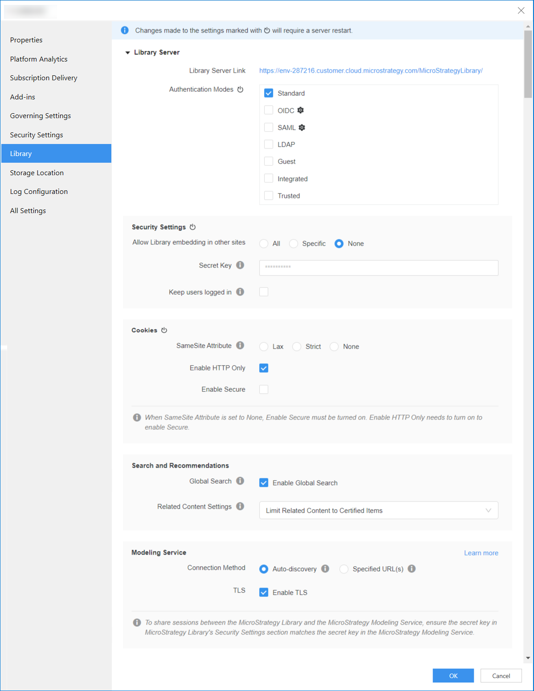Collapse the Library Server section
The image size is (534, 691).
128,53
